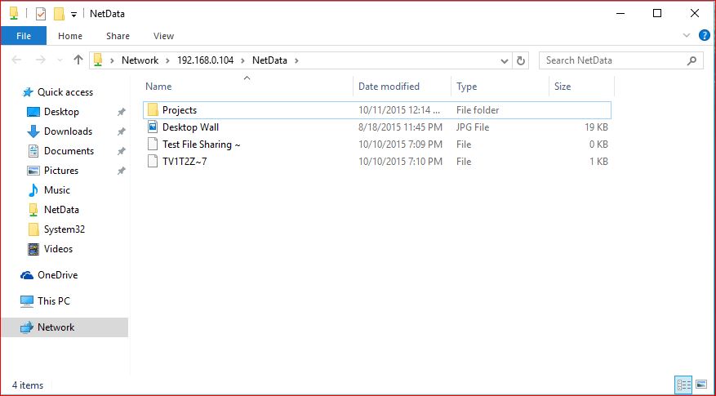Image resolution: width=716 pixels, height=396 pixels.
Task: Click the address bar folder icon
Action: click(98, 60)
